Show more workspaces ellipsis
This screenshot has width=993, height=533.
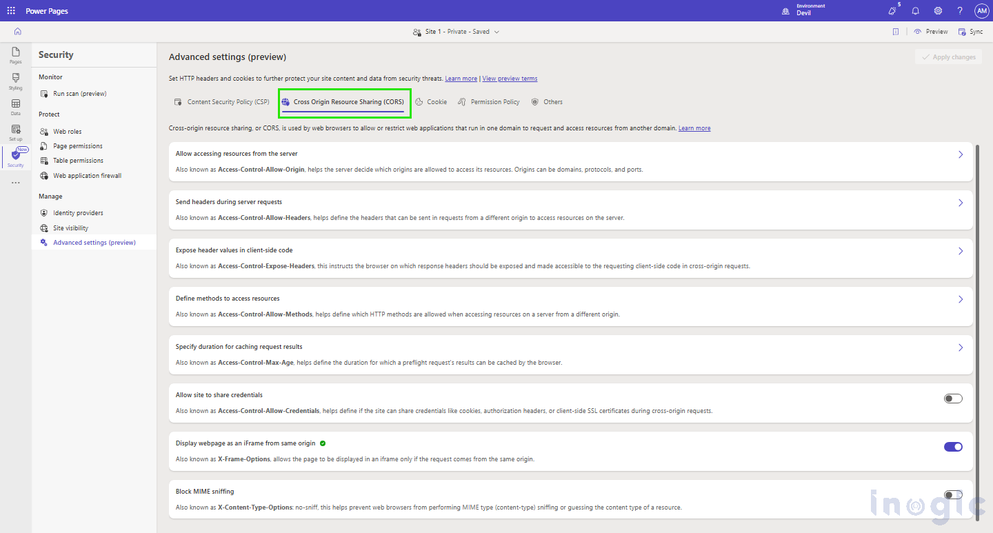tap(16, 183)
